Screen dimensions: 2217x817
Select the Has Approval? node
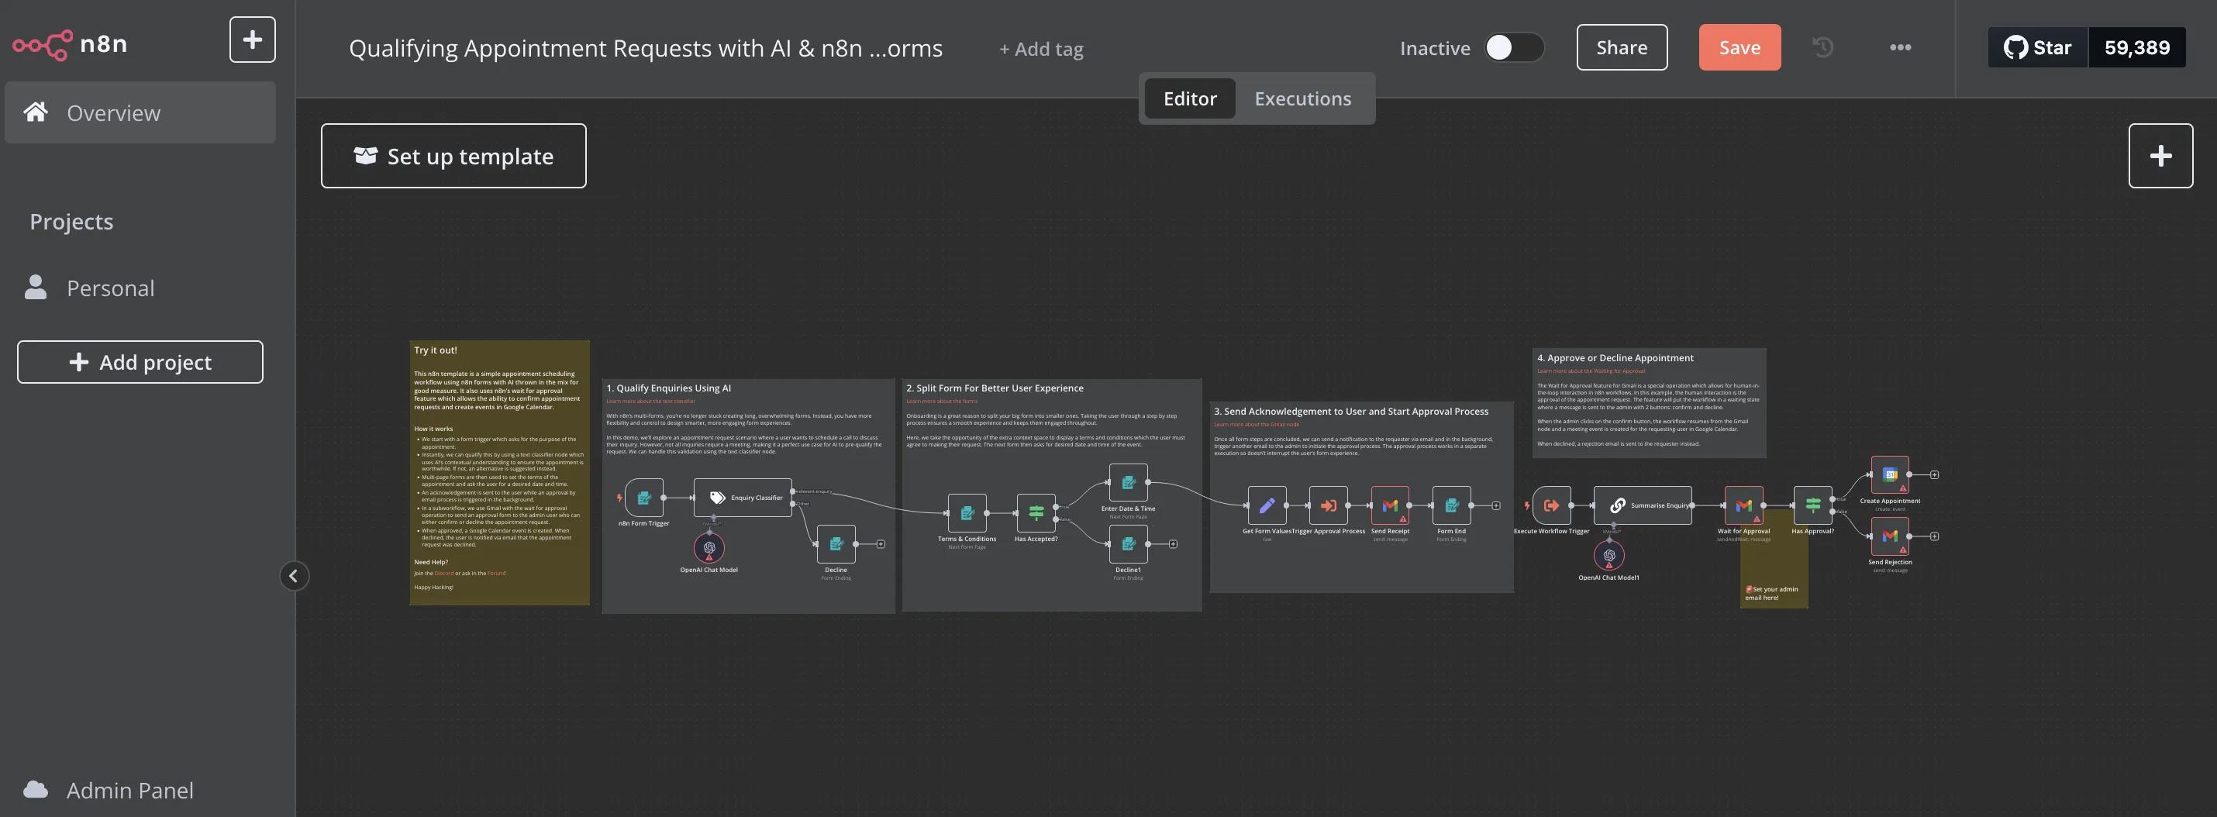pyautogui.click(x=1812, y=505)
